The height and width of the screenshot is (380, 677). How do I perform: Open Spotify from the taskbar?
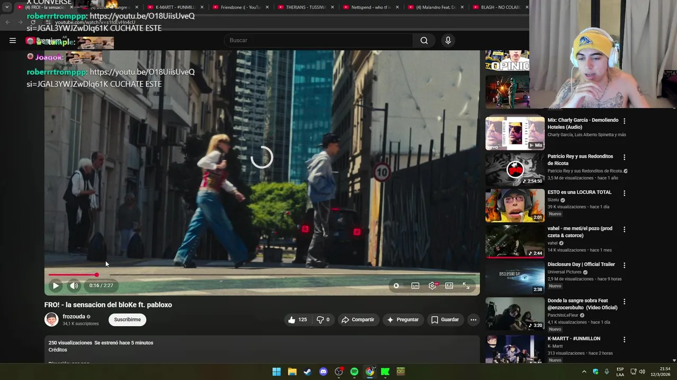tap(354, 372)
